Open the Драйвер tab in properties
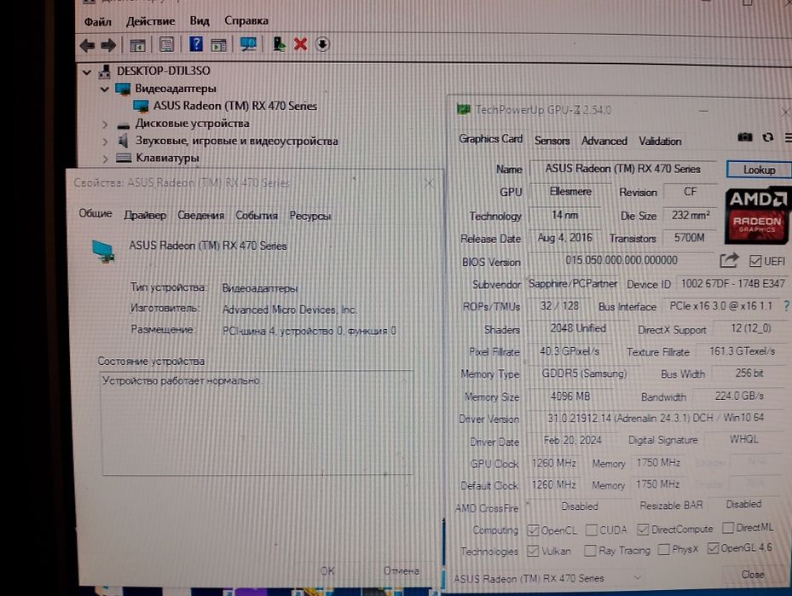Viewport: 792px width, 596px height. pos(145,215)
